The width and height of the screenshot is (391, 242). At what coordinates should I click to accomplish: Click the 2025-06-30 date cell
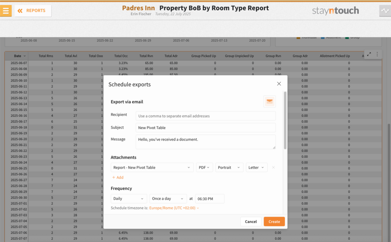pyautogui.click(x=19, y=197)
